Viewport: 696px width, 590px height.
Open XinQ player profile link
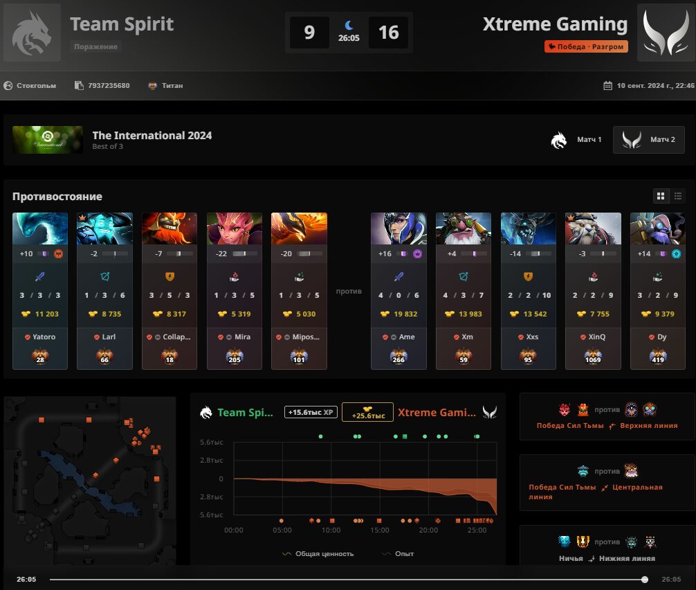596,337
